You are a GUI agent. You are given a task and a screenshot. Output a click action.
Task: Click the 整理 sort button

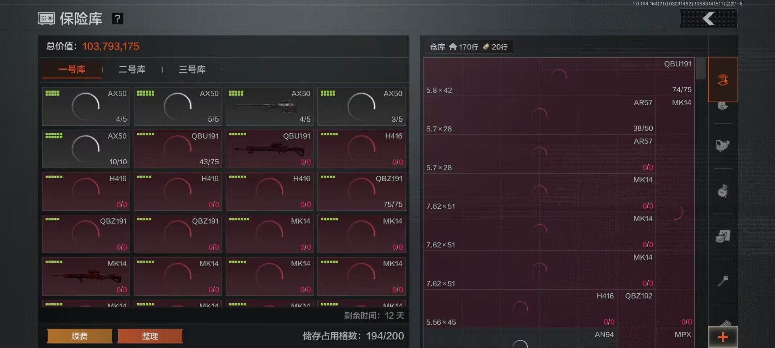(150, 336)
